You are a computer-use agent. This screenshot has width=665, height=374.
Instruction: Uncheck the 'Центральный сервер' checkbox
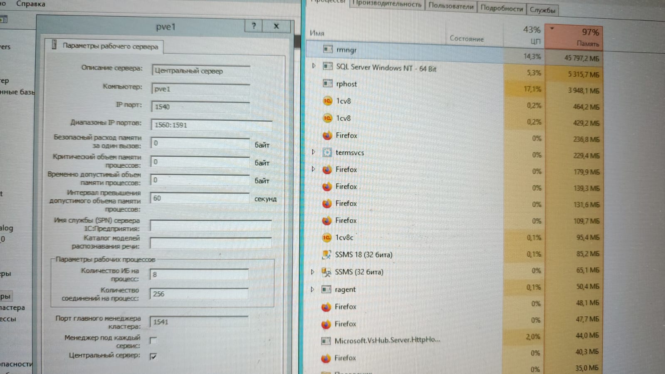153,357
